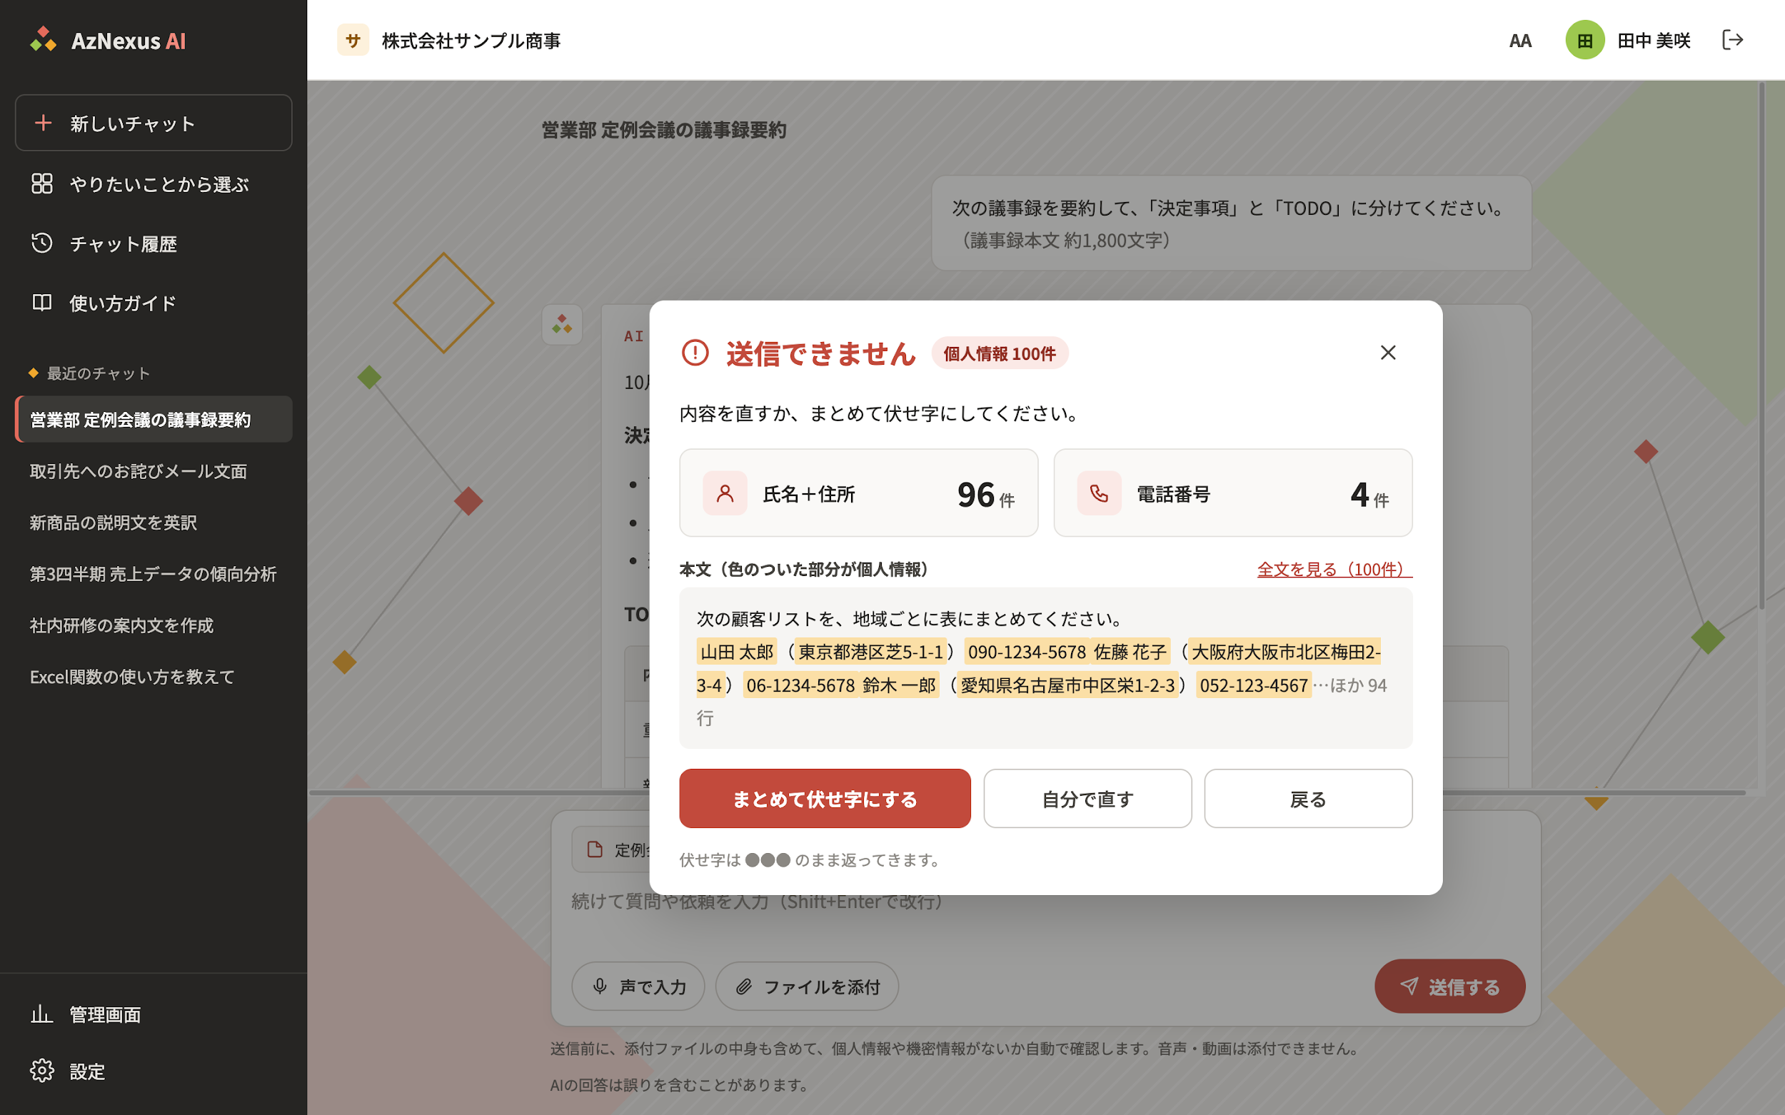Open 第3四半期 売上データの傾向分析 chat

pos(154,574)
